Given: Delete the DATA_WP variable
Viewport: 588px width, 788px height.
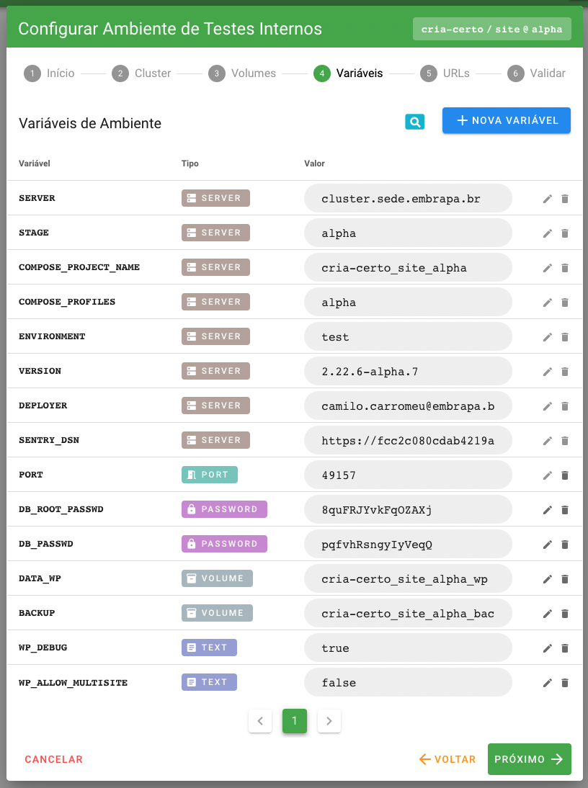Looking at the screenshot, I should (565, 579).
